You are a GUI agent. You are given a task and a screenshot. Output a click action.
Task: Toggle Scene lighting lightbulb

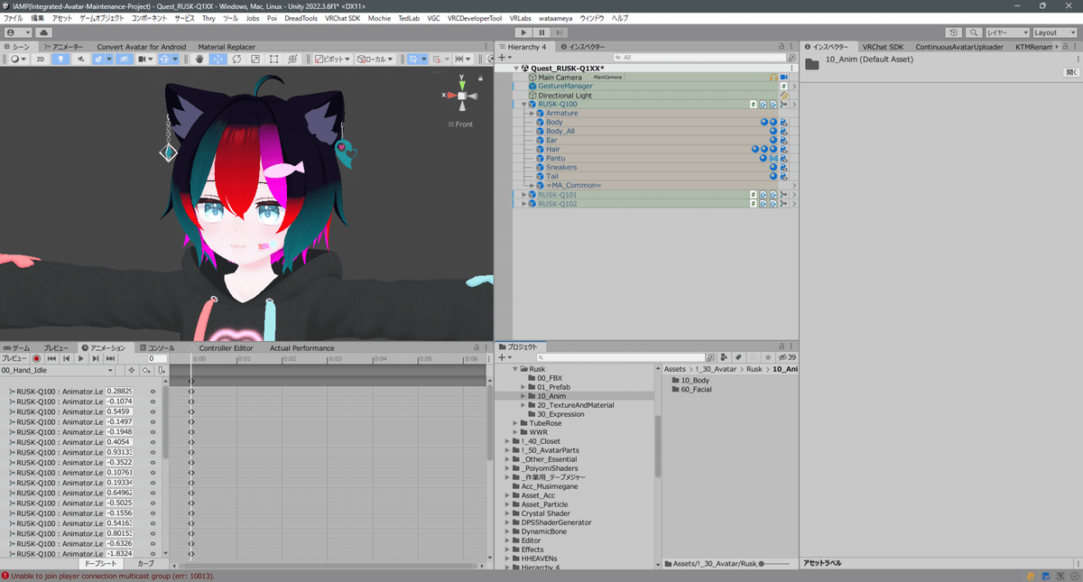pyautogui.click(x=61, y=59)
